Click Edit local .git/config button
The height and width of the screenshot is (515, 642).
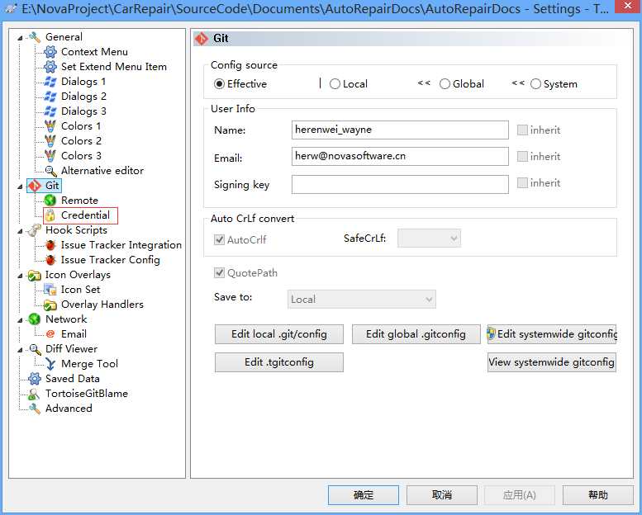point(279,334)
